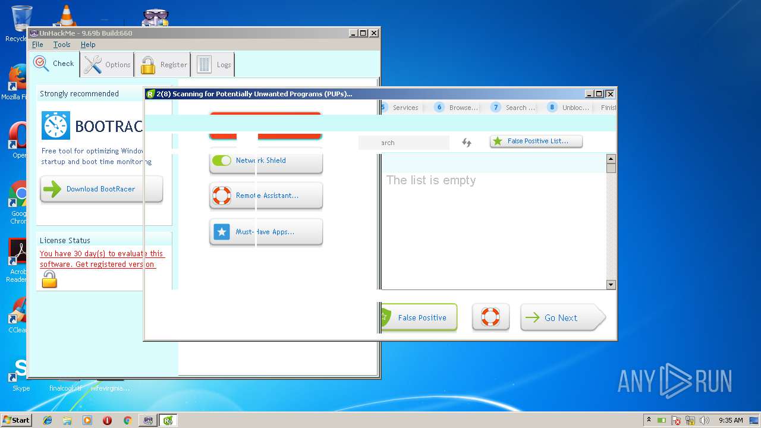Click the refresh arrows icon beside the search field

pos(467,143)
